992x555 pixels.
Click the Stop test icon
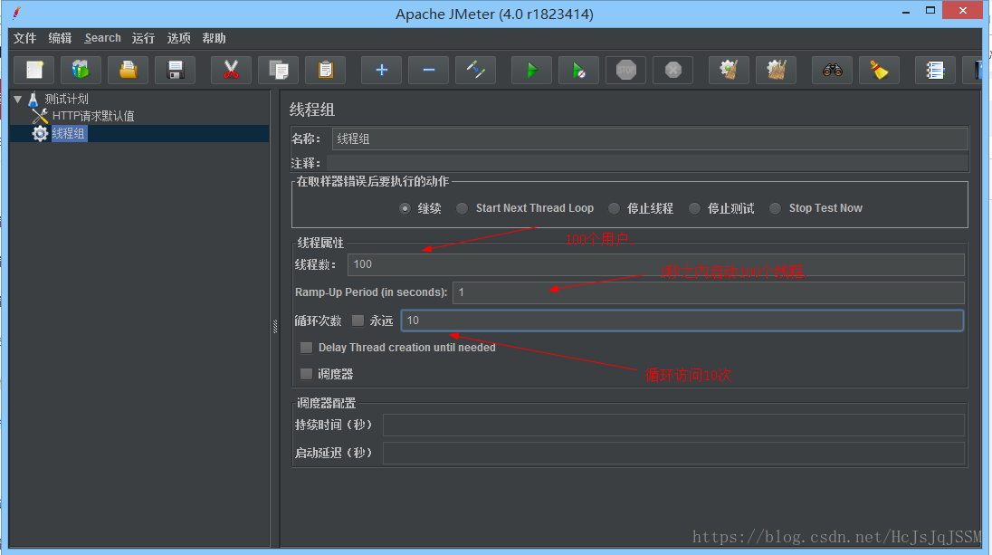click(x=625, y=70)
